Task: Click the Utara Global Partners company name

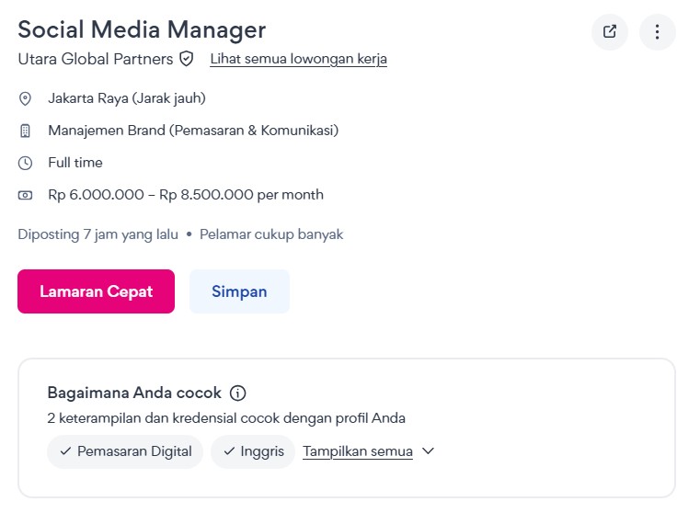Action: pos(95,59)
